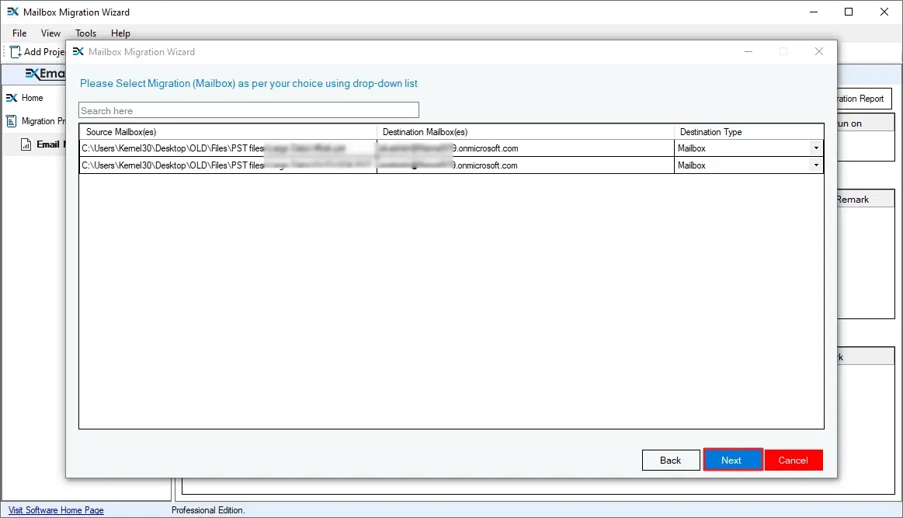Screen dimensions: 903x518
Task: Open the File menu
Action: [x=19, y=33]
